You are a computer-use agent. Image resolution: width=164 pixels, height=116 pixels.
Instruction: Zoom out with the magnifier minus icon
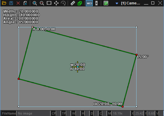[42, 3]
